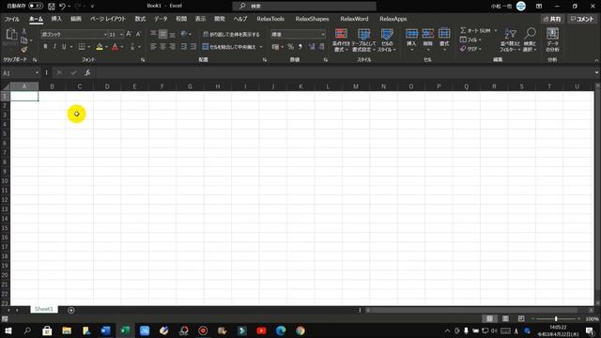Click the Share button
This screenshot has height=338, width=601.
pos(552,19)
